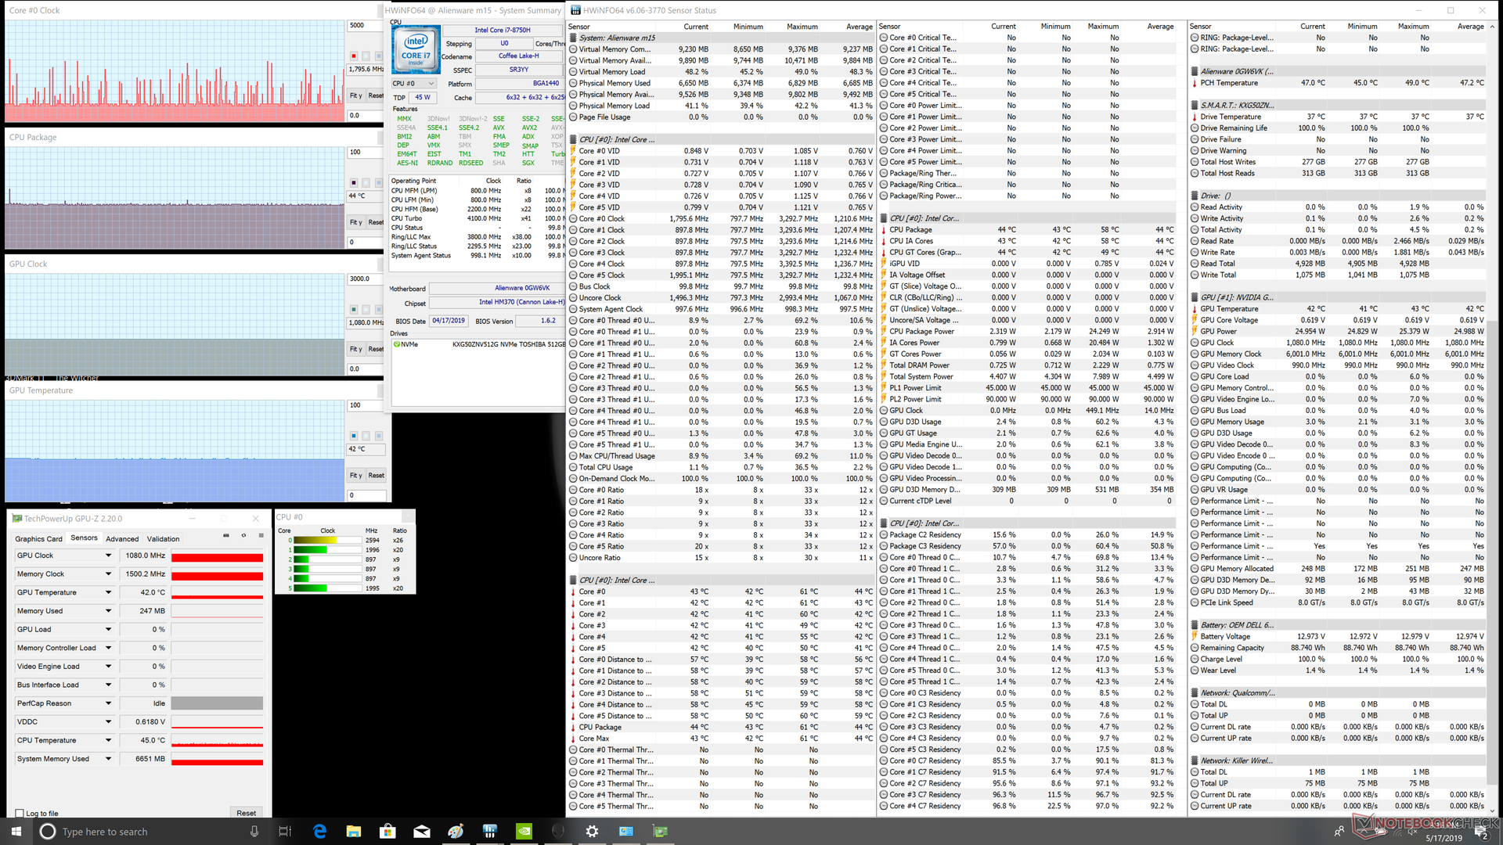This screenshot has width=1503, height=845.
Task: Open the People icon in system tray
Action: [x=1339, y=831]
